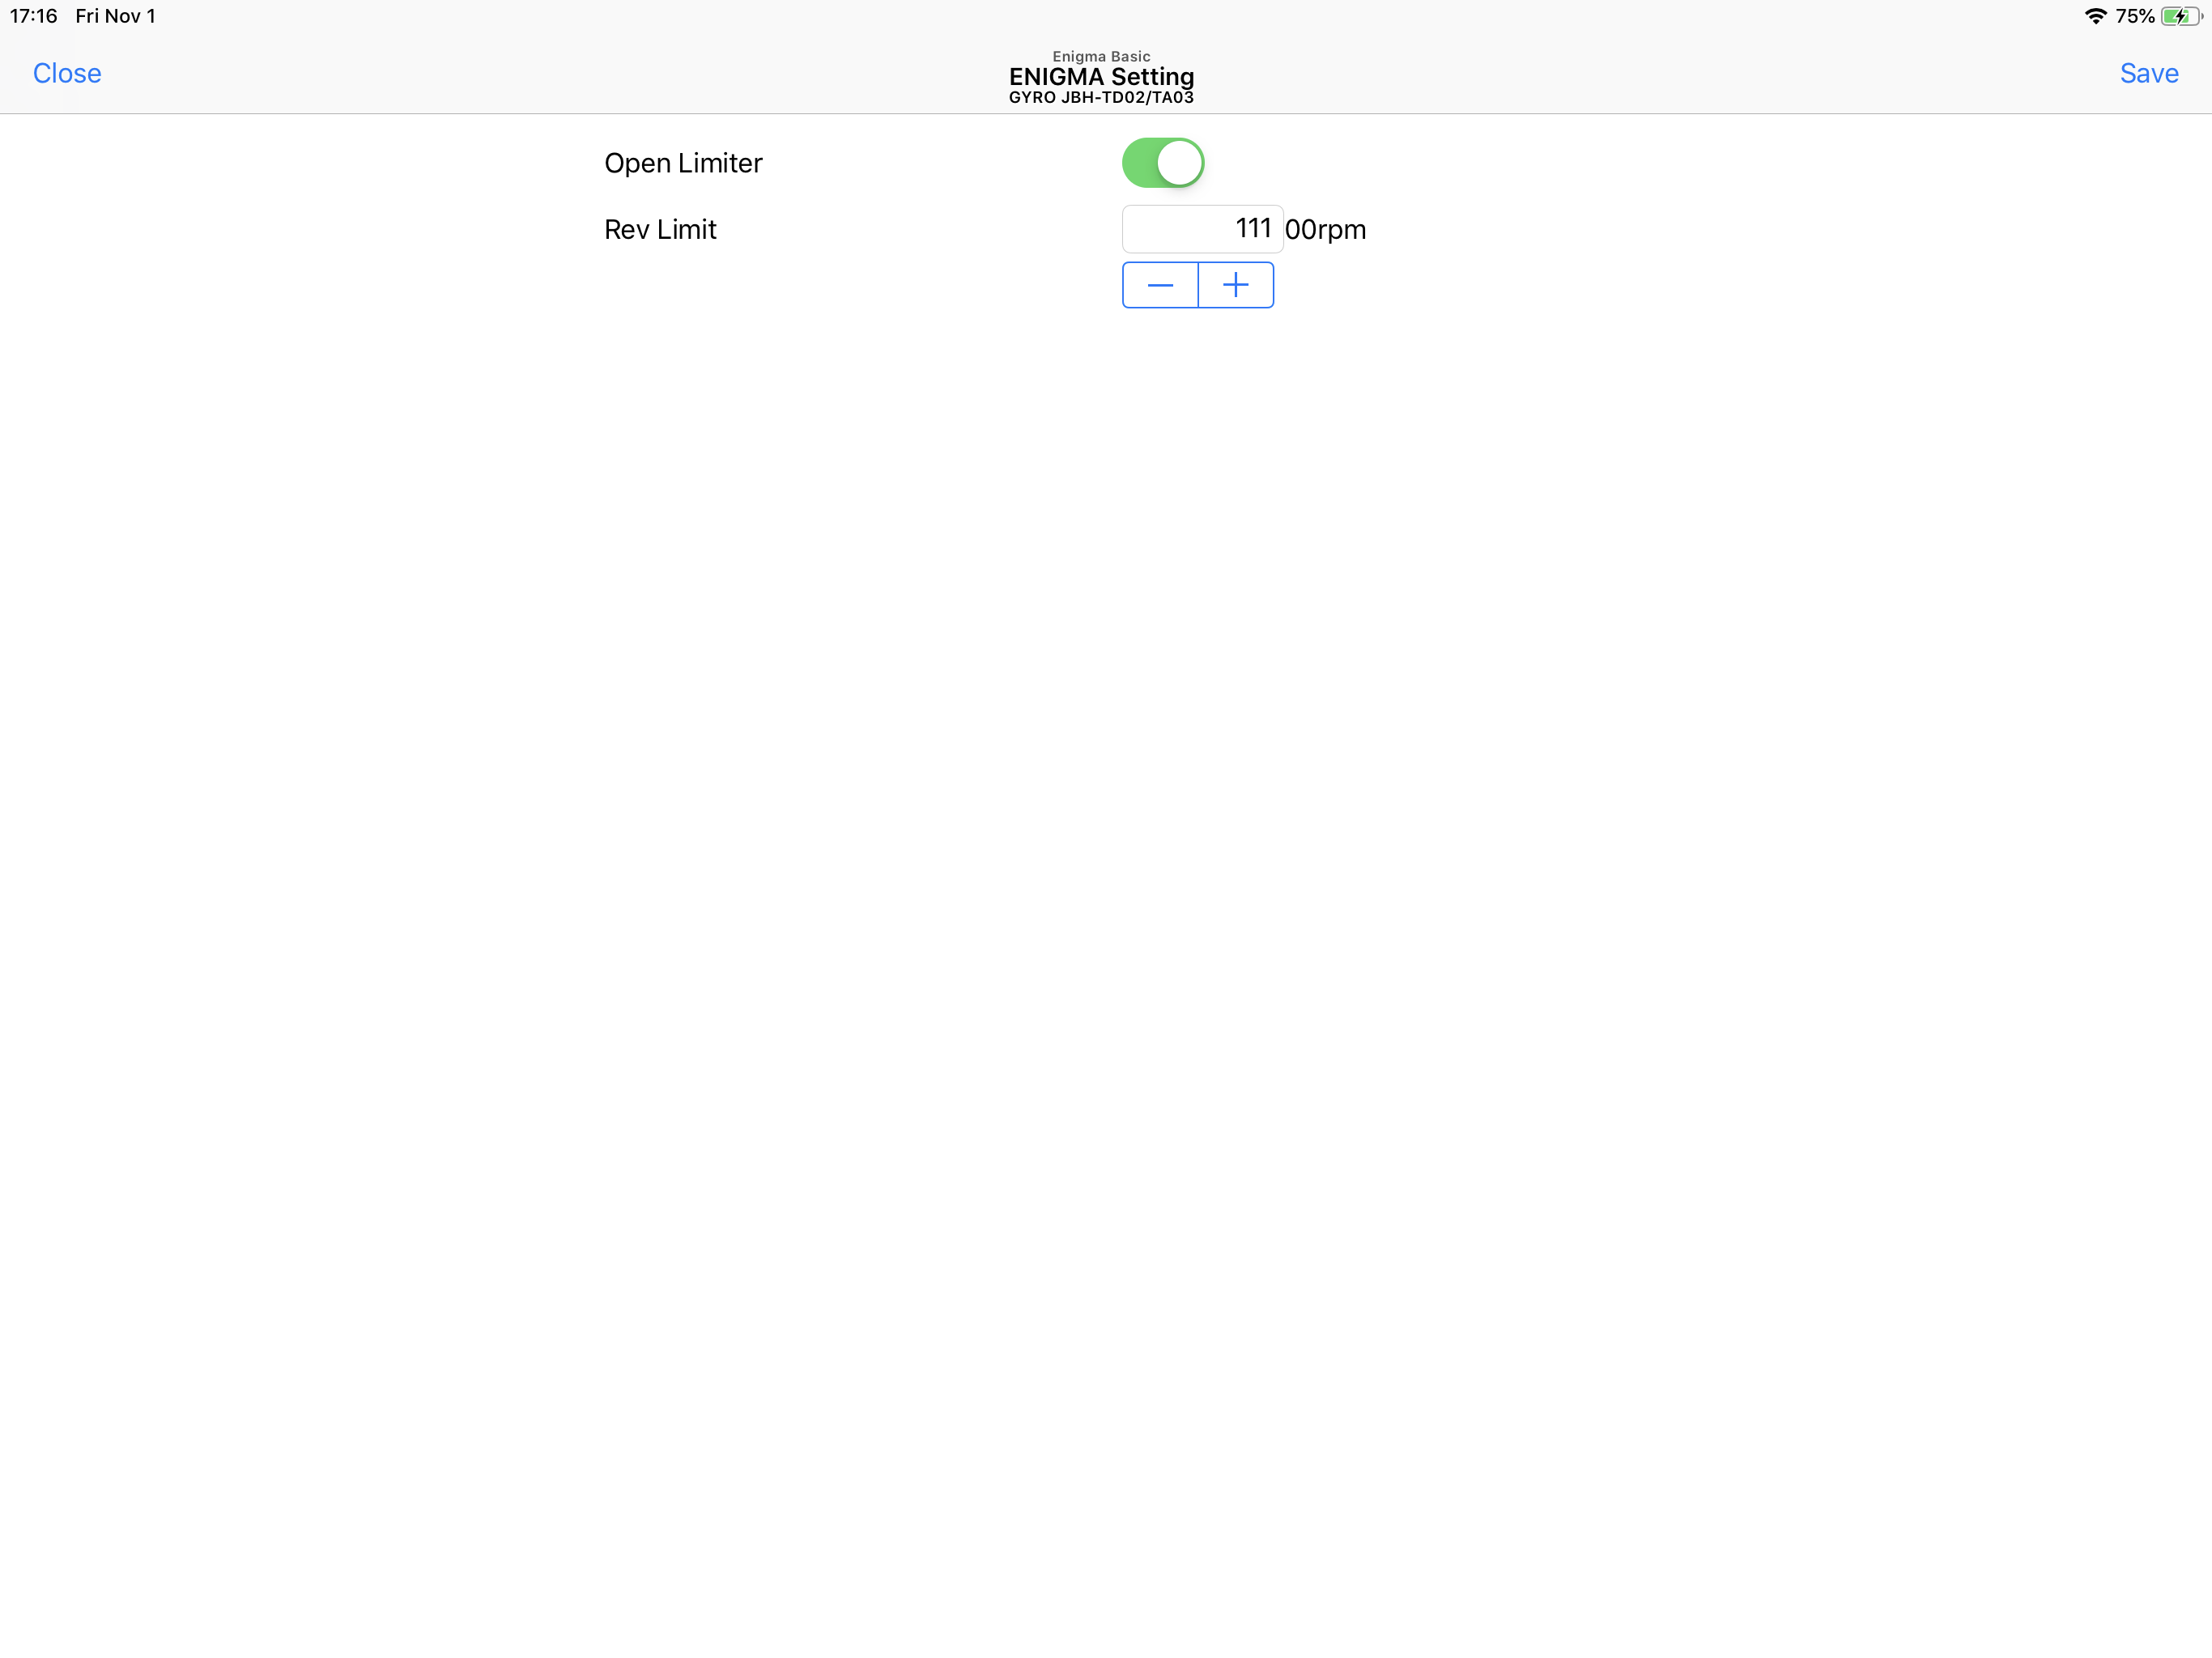Tap the Fri Nov 1 date

point(116,16)
